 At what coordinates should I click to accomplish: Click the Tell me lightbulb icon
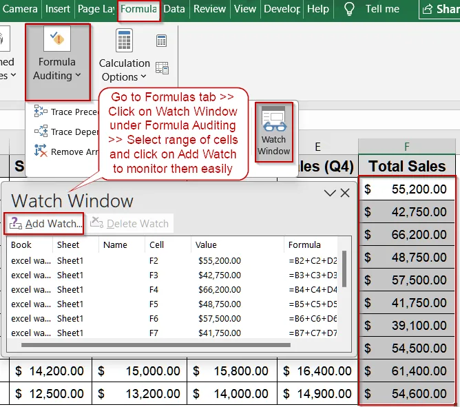tap(349, 9)
